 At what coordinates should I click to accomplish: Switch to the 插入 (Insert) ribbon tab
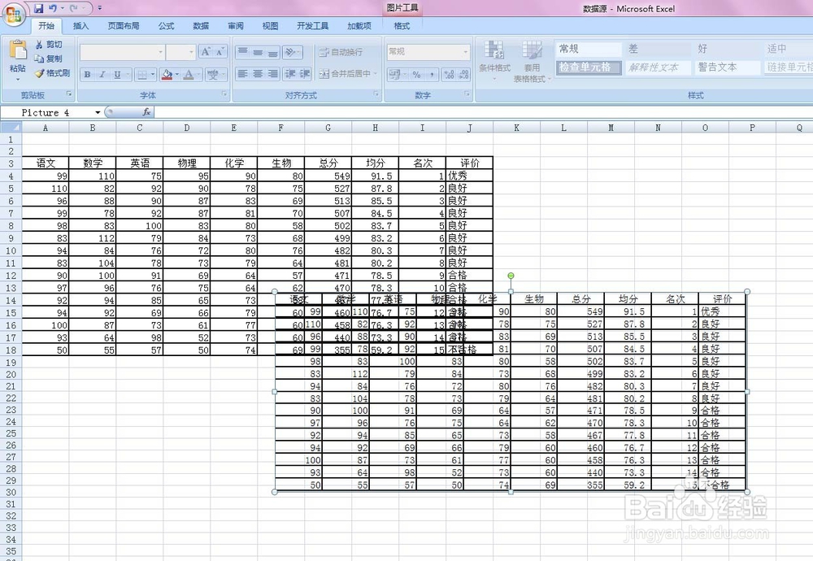(x=80, y=25)
